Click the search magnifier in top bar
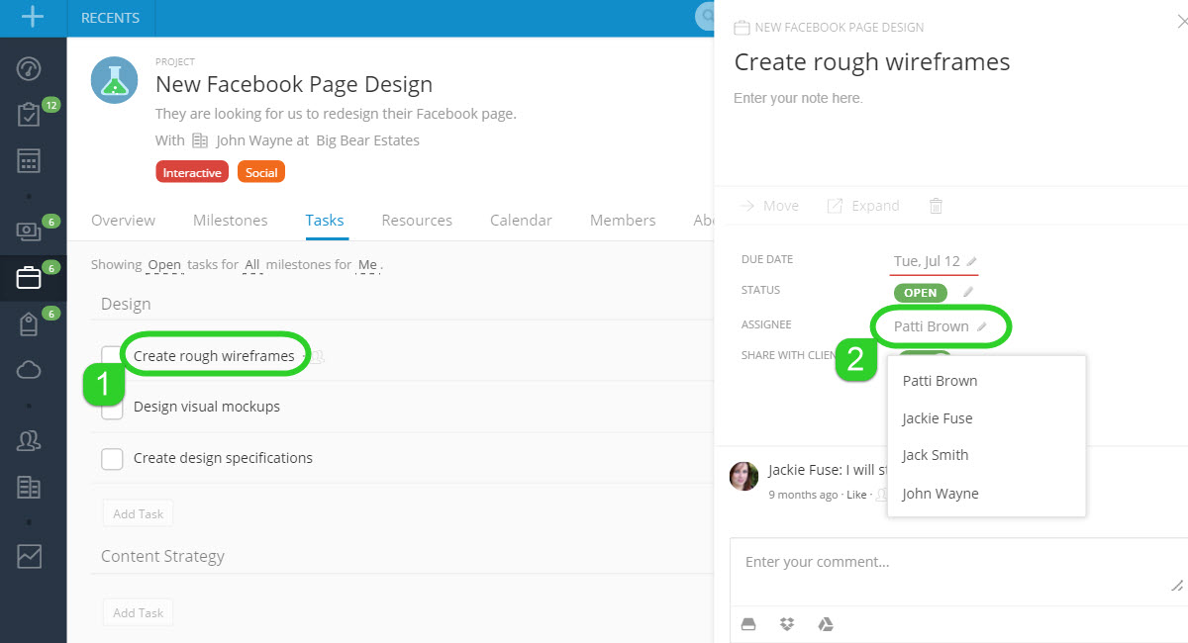 pos(706,16)
